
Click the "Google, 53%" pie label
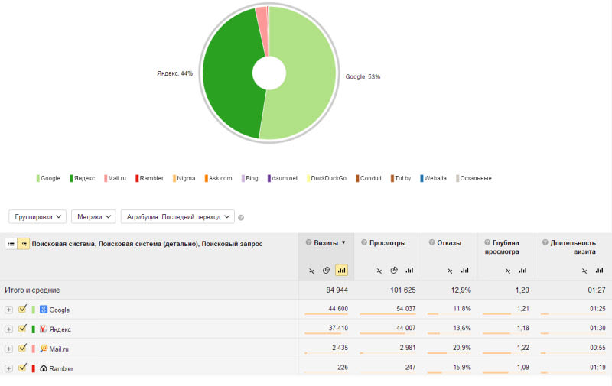[363, 76]
